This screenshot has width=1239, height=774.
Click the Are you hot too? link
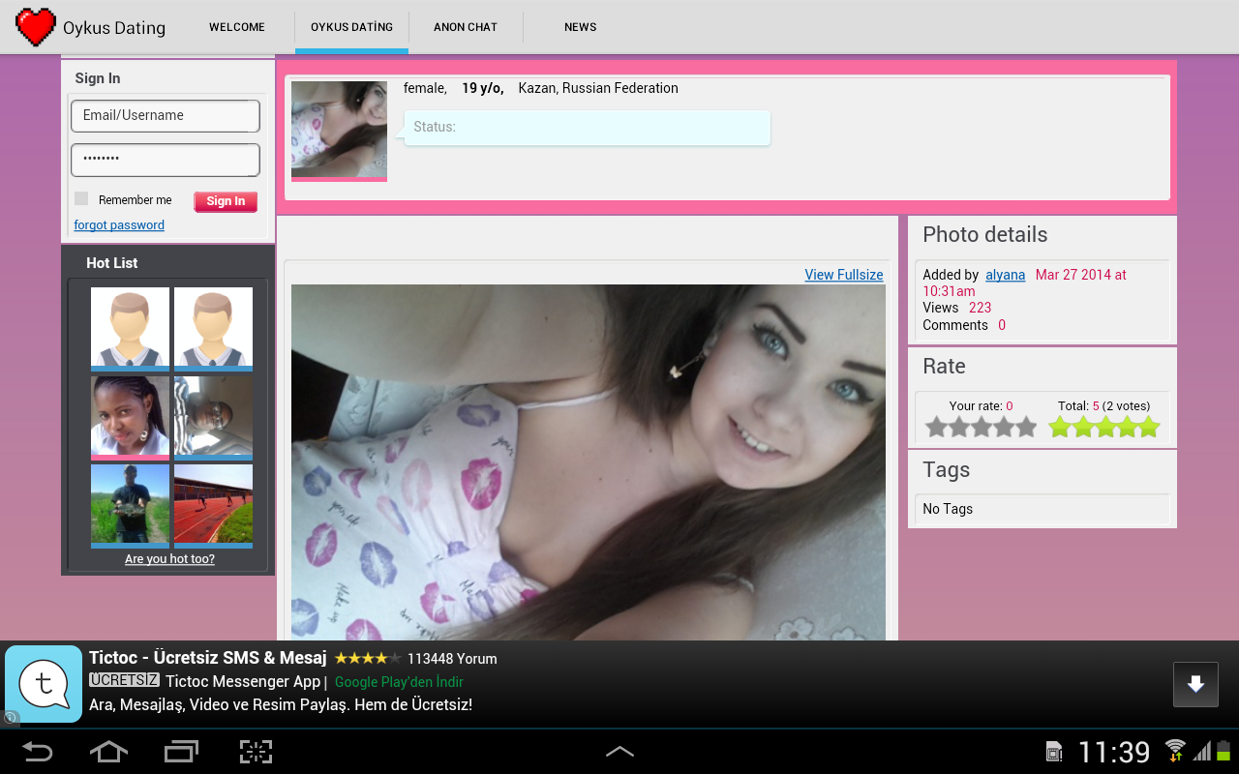click(169, 559)
